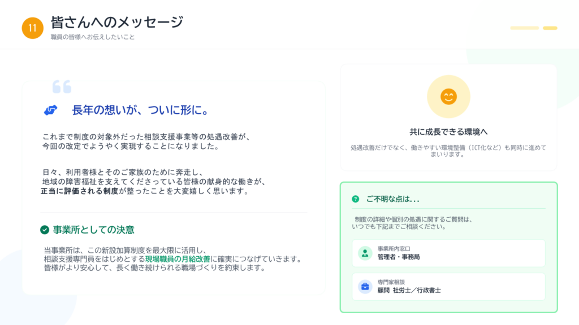579x325 pixels.
Task: Click the blue briefcase icon for 専門家相談
Action: point(365,287)
